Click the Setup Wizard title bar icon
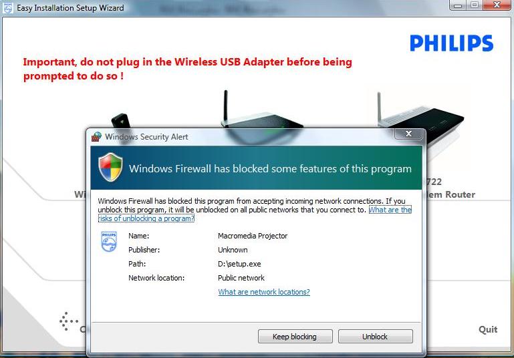The image size is (514, 358). click(x=8, y=8)
